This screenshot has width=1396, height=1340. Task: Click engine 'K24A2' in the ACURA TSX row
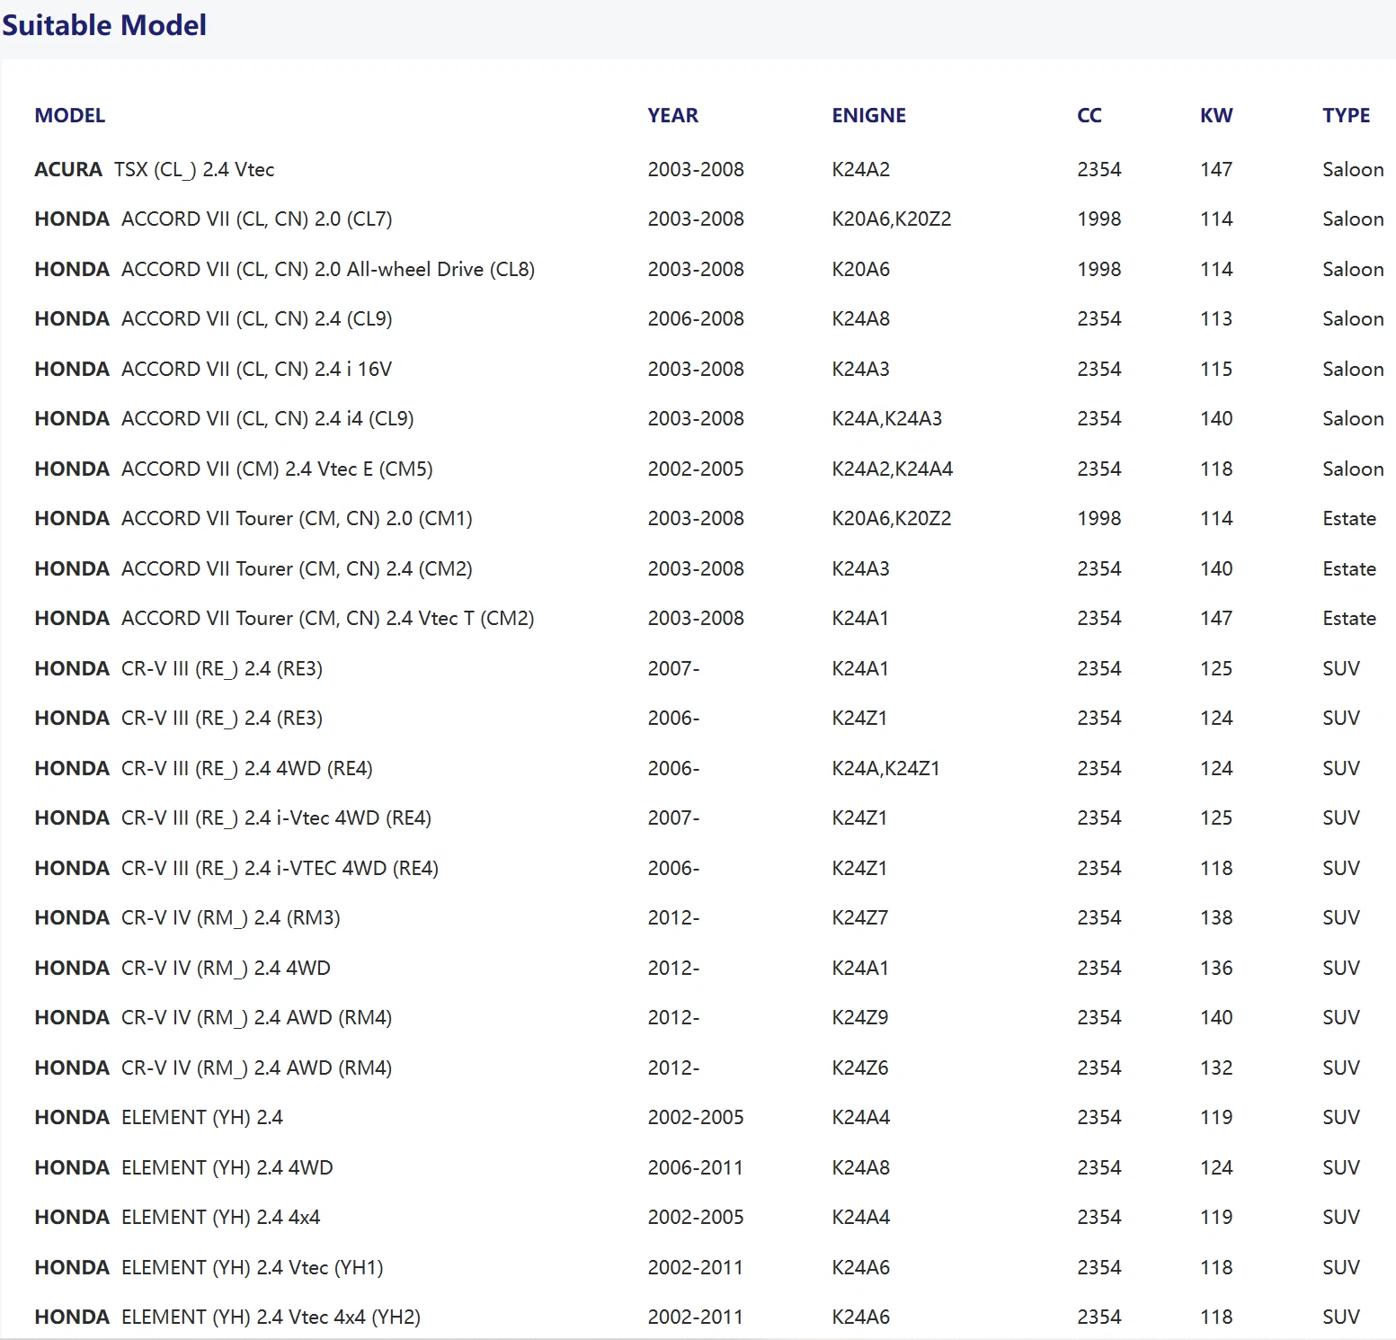pos(860,169)
